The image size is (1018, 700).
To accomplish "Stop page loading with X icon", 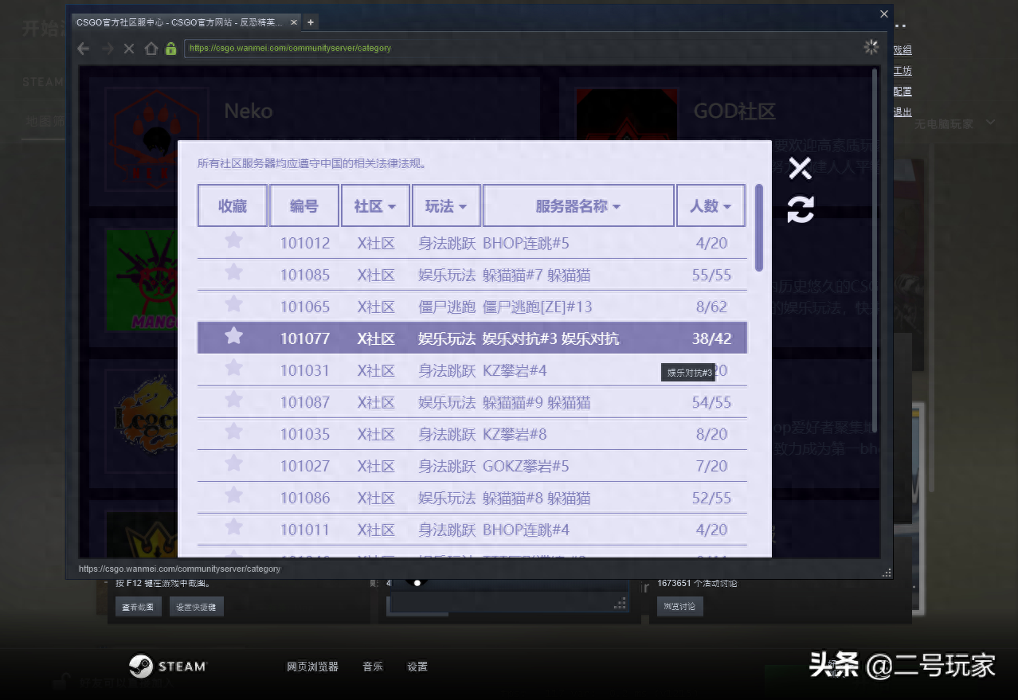I will (x=129, y=49).
